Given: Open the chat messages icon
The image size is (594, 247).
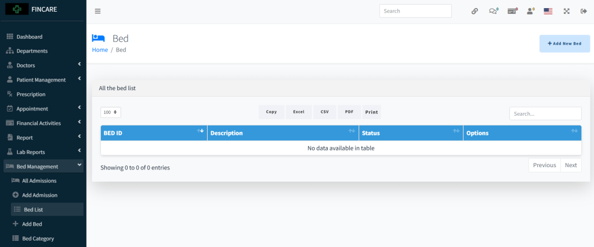Looking at the screenshot, I should (x=493, y=11).
